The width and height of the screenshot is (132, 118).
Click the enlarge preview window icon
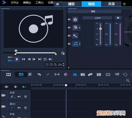tap(63, 53)
